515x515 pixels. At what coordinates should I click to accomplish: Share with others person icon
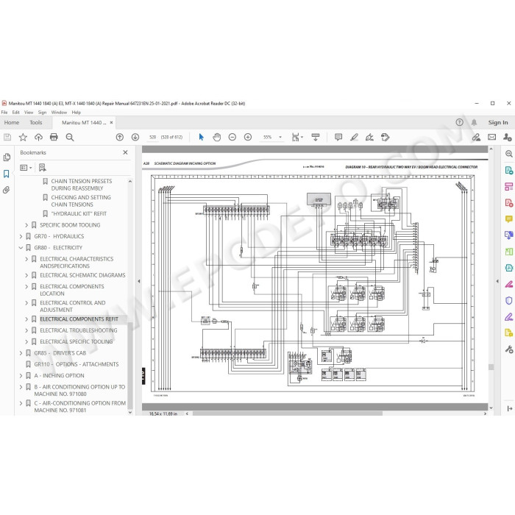pyautogui.click(x=507, y=137)
